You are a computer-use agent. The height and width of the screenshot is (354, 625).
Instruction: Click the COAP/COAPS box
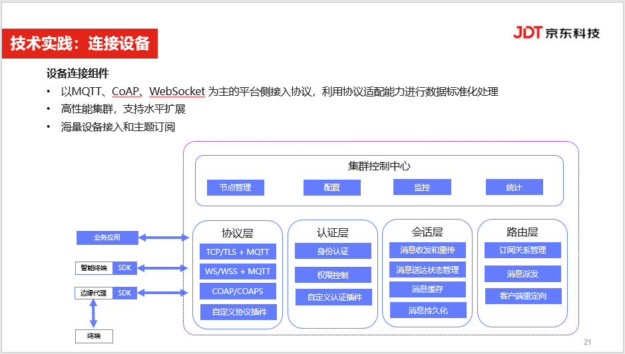238,291
